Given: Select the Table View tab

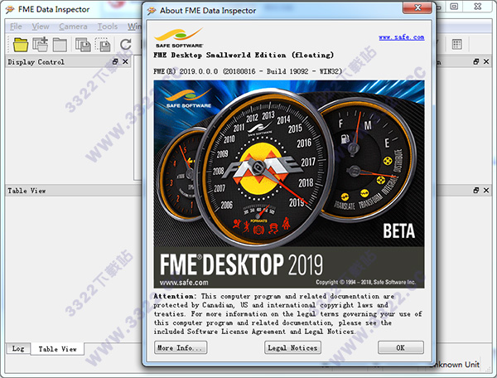Looking at the screenshot, I should coord(58,349).
